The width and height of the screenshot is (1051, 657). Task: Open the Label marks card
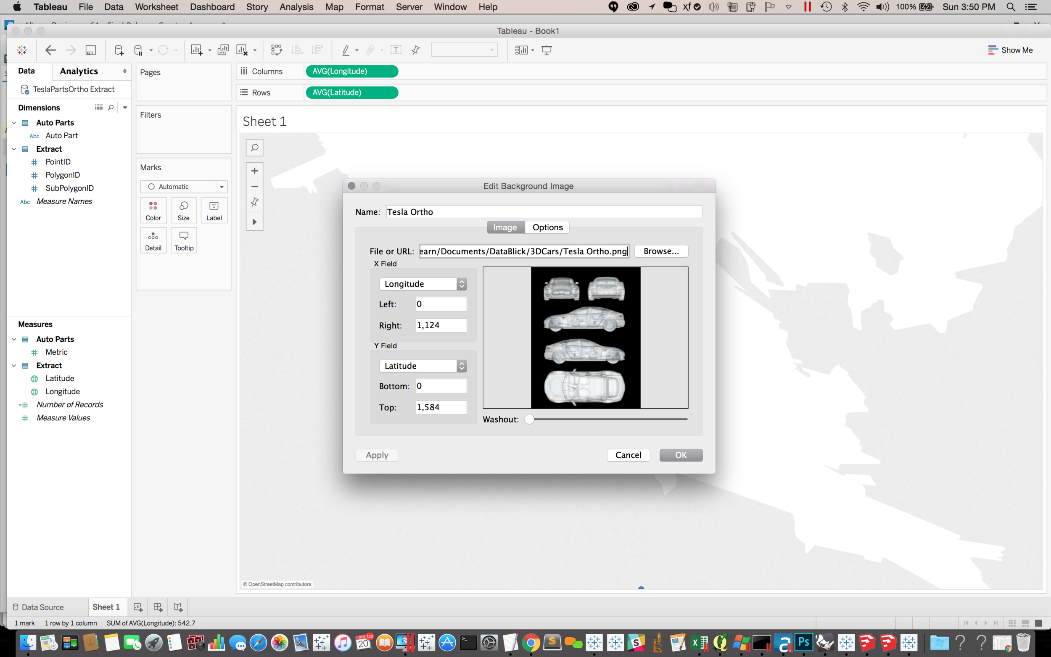214,210
